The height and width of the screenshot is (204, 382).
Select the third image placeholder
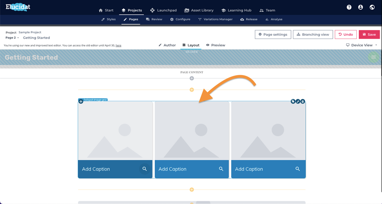click(x=269, y=131)
